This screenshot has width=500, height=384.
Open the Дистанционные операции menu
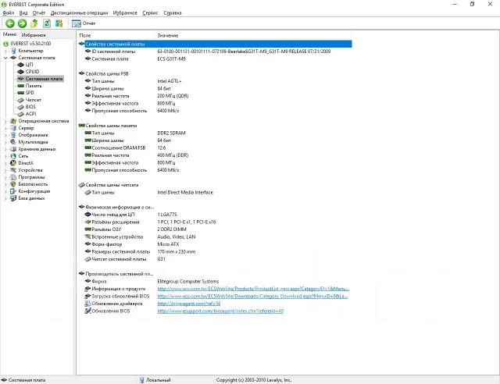[79, 12]
